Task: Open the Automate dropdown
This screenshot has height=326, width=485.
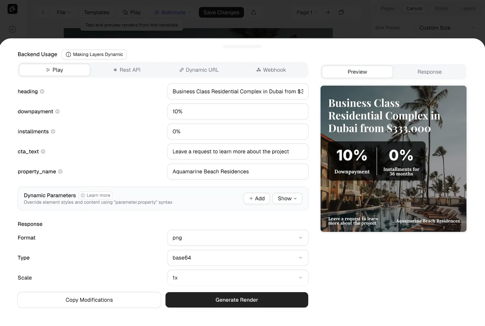Action: [x=173, y=12]
